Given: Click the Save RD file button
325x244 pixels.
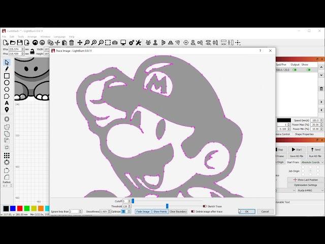Looking at the screenshot, I should (x=297, y=156).
